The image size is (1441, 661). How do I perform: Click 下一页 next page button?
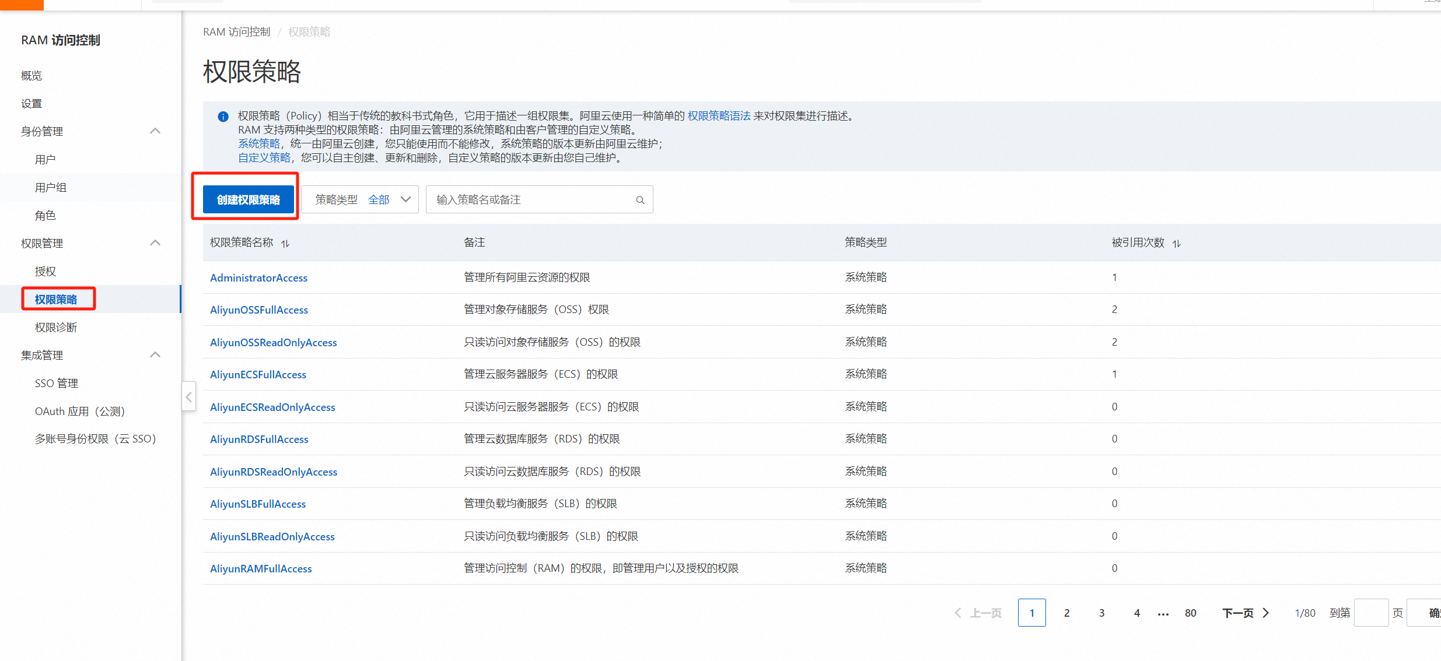(1246, 613)
